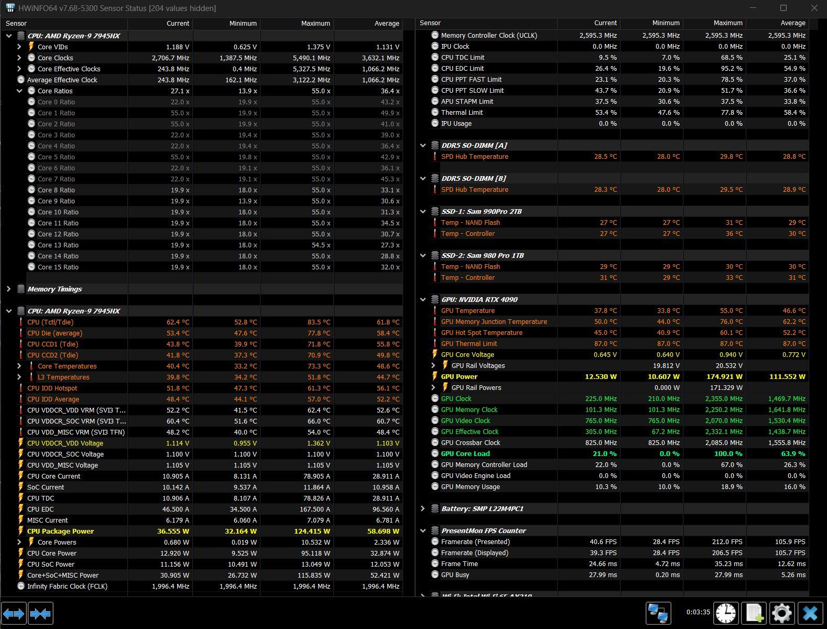Image resolution: width=827 pixels, height=629 pixels.
Task: Click the lightning icon beside CPU Package Power
Action: [x=21, y=531]
